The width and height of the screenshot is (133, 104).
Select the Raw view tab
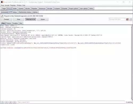tap(3, 23)
